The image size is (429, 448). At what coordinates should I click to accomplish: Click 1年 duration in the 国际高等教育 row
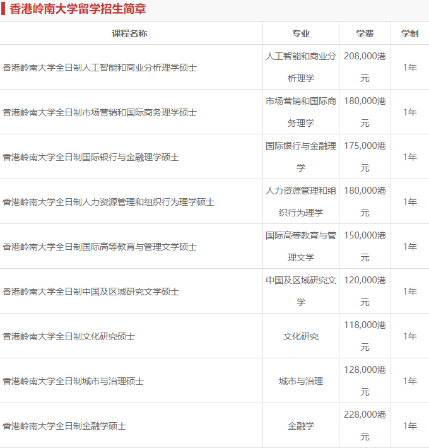pyautogui.click(x=410, y=247)
